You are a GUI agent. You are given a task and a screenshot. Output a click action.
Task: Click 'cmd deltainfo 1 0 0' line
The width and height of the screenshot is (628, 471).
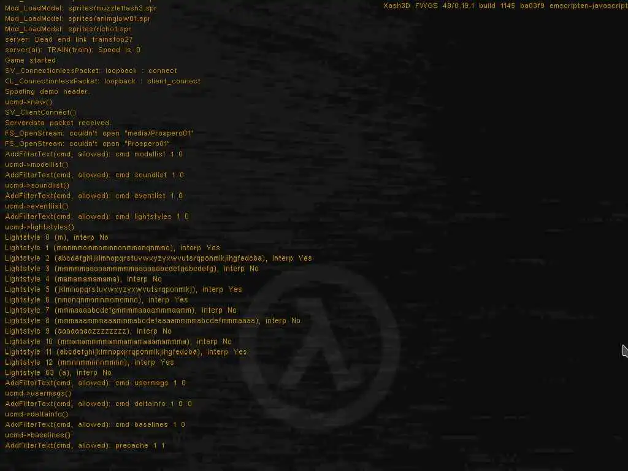pyautogui.click(x=98, y=404)
